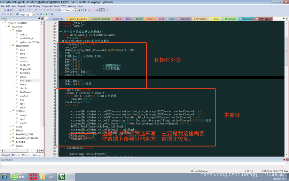Expand the FWLIB group in project tree
Viewport: 289px width, 181px height.
tap(10, 131)
